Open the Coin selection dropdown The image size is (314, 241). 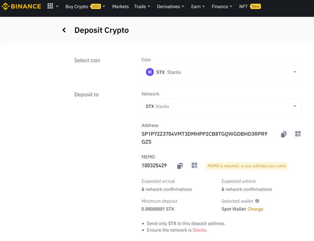(x=221, y=72)
